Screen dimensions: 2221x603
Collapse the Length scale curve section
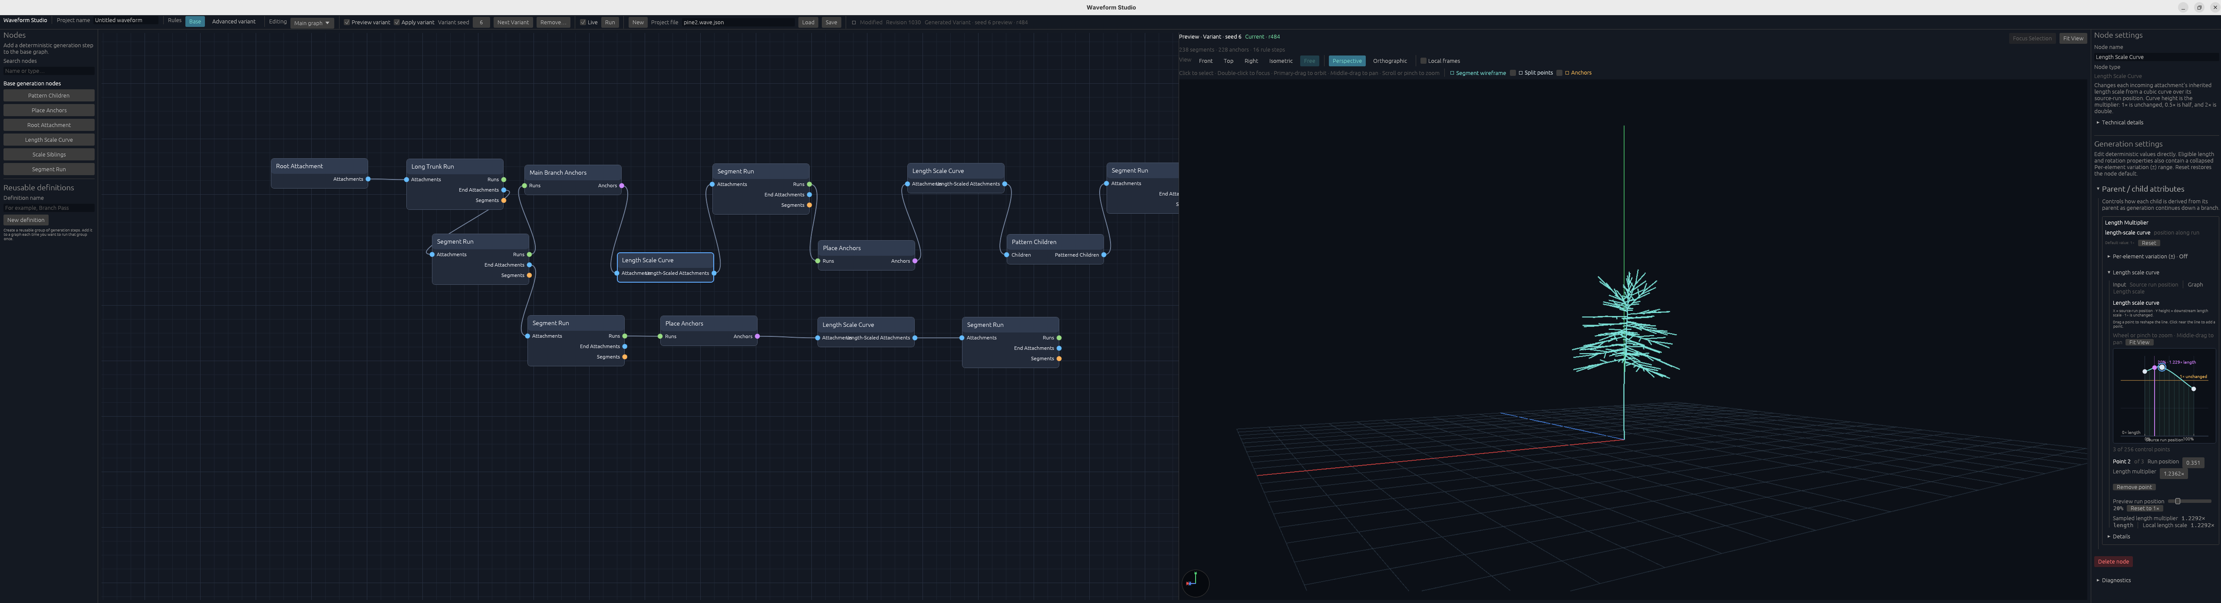point(2133,272)
